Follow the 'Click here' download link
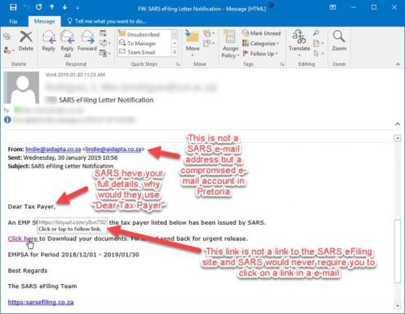 tap(23, 239)
